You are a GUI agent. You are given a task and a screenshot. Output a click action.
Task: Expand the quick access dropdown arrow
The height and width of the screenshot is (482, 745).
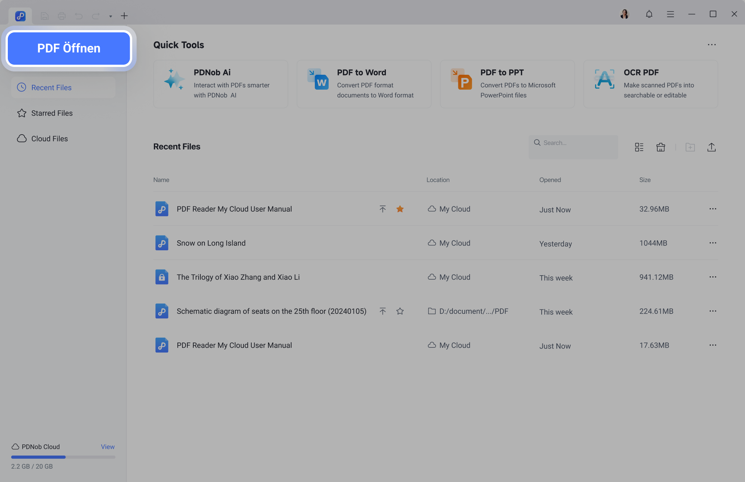tap(110, 16)
